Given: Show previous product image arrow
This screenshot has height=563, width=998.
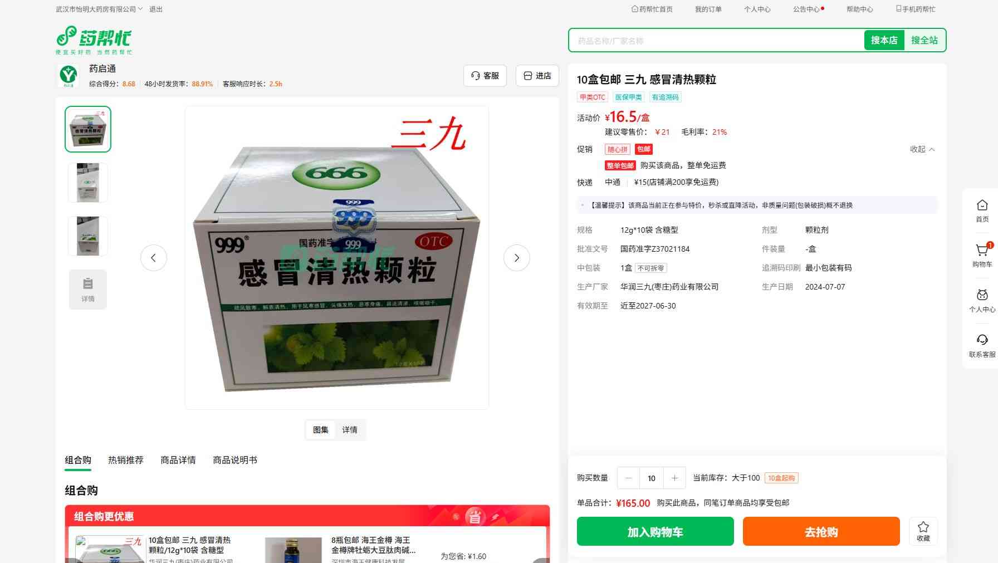Looking at the screenshot, I should point(153,258).
